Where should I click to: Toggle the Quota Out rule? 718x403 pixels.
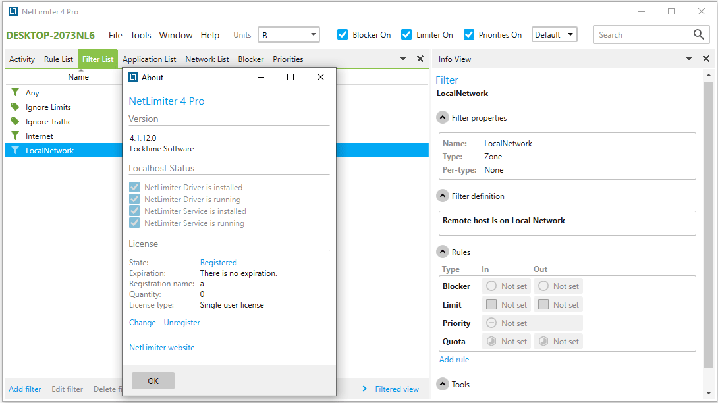click(x=543, y=341)
